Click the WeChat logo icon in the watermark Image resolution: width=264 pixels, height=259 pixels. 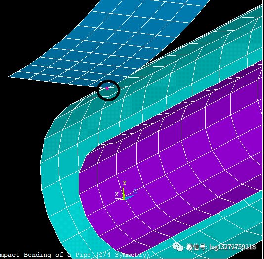(x=178, y=247)
